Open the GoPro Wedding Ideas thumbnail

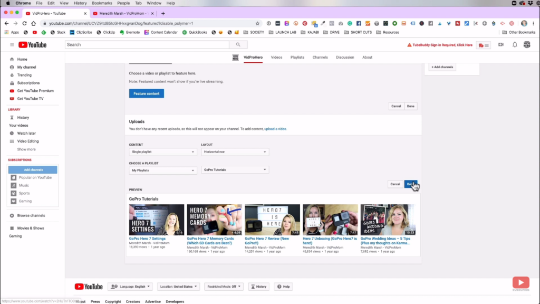pos(388,220)
